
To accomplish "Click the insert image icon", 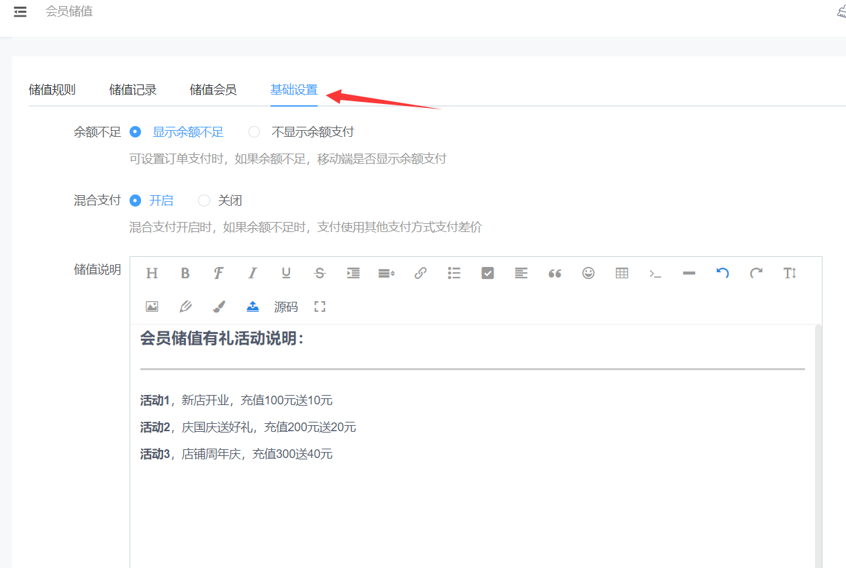I will pos(152,306).
